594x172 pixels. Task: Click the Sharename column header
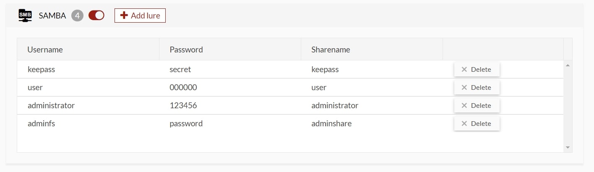click(x=331, y=50)
